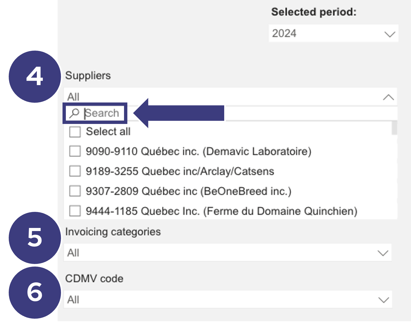Screen dimensions: 411x322
Task: Check the 9189-3255 Quebec inc/Arclay/Catsens box
Action: 75,171
